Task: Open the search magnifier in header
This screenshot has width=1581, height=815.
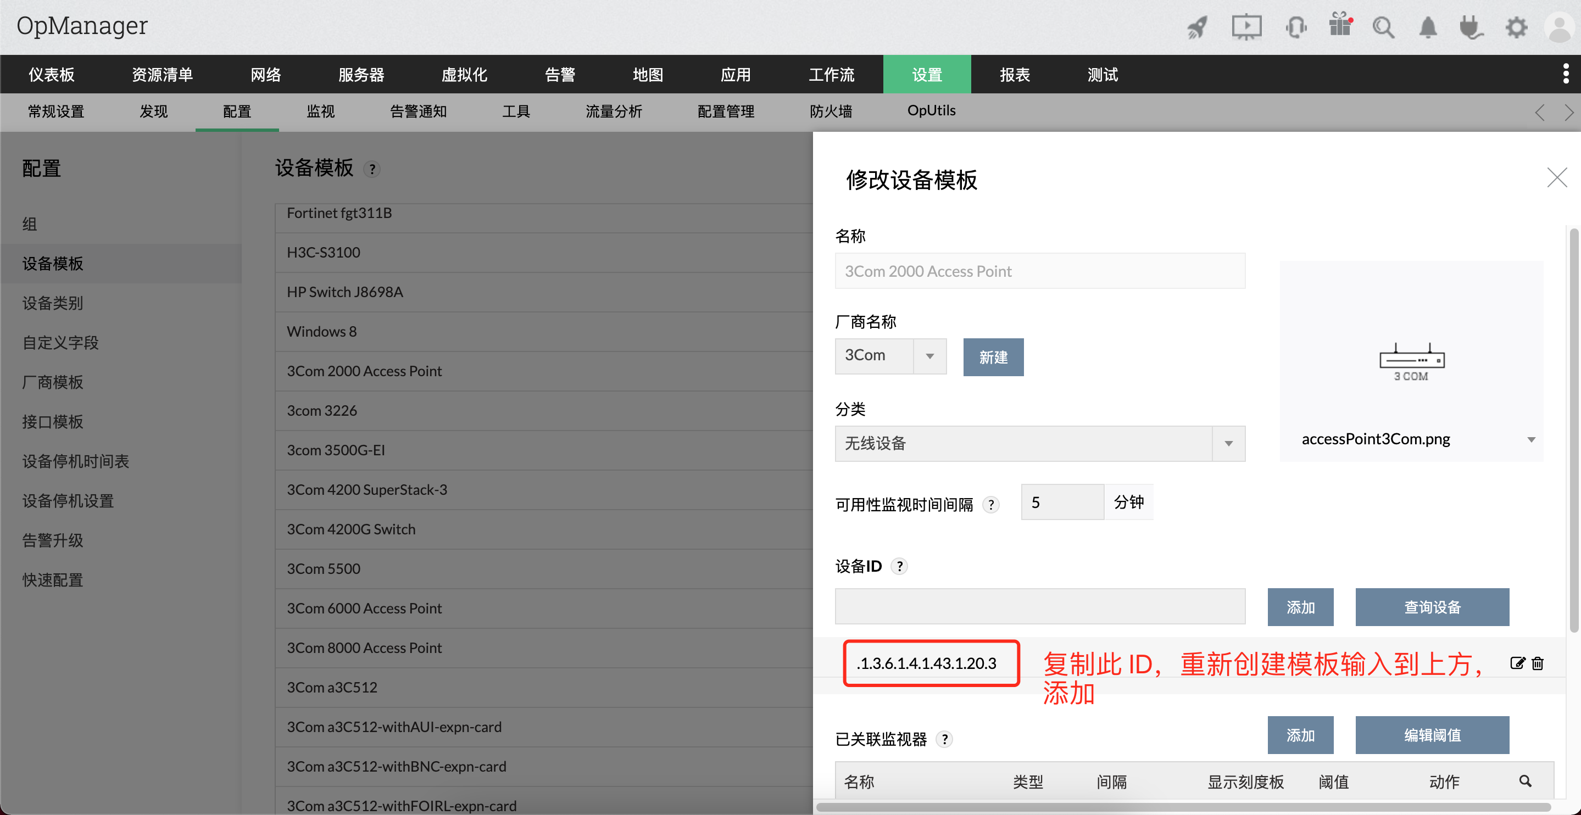Action: click(x=1383, y=27)
